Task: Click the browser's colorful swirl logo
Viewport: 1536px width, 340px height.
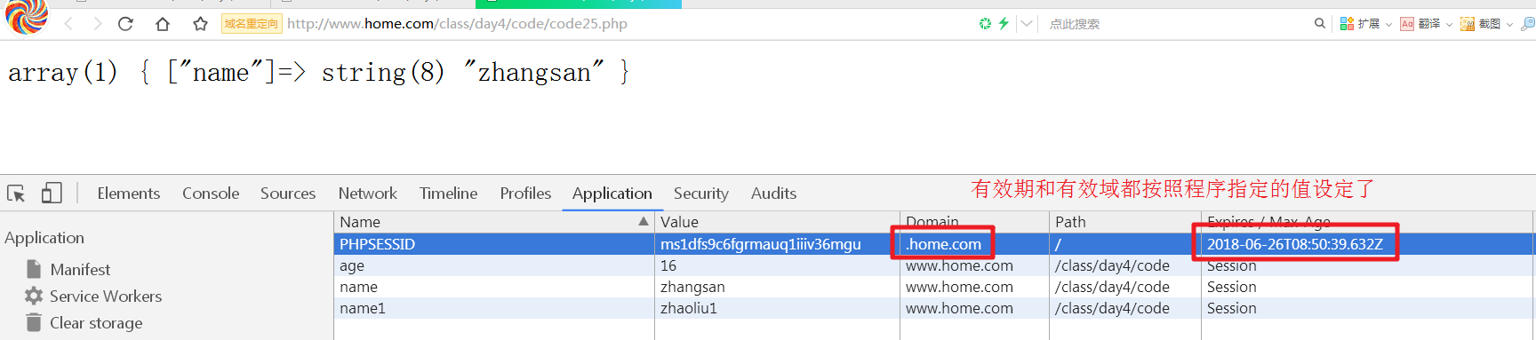Action: [x=26, y=16]
